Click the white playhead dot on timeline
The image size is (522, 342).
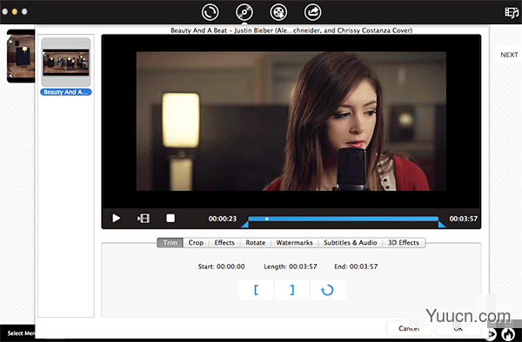click(x=267, y=219)
